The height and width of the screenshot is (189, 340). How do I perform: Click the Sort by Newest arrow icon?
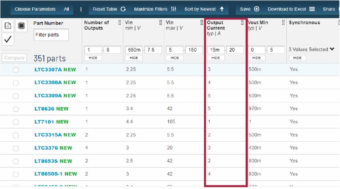point(222,9)
